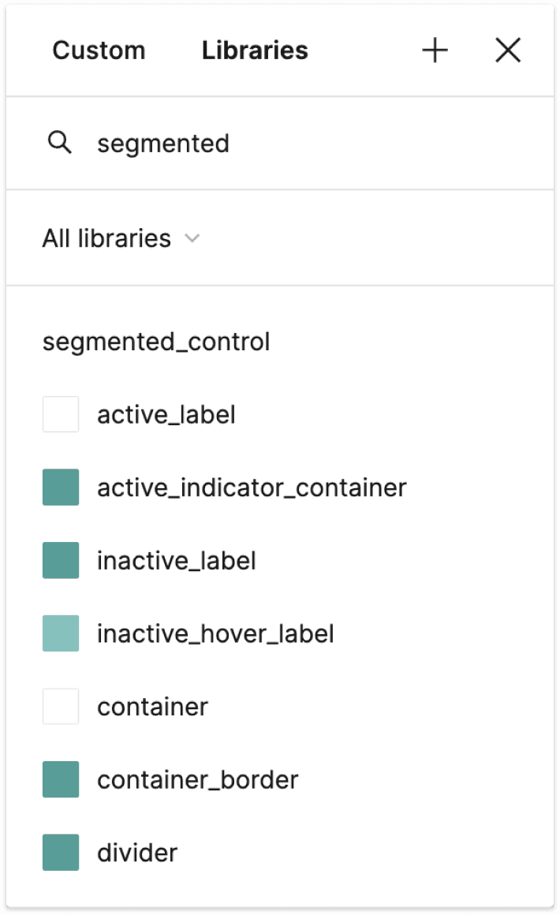
Task: Click the plus icon to add a style
Action: coord(435,50)
